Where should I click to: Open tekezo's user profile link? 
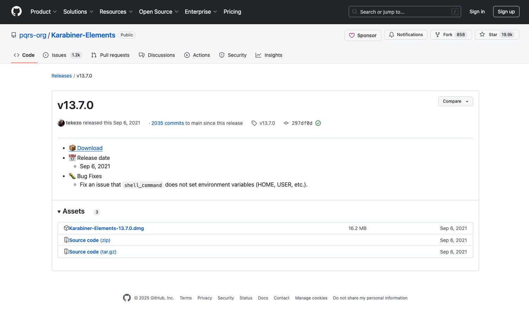(74, 123)
